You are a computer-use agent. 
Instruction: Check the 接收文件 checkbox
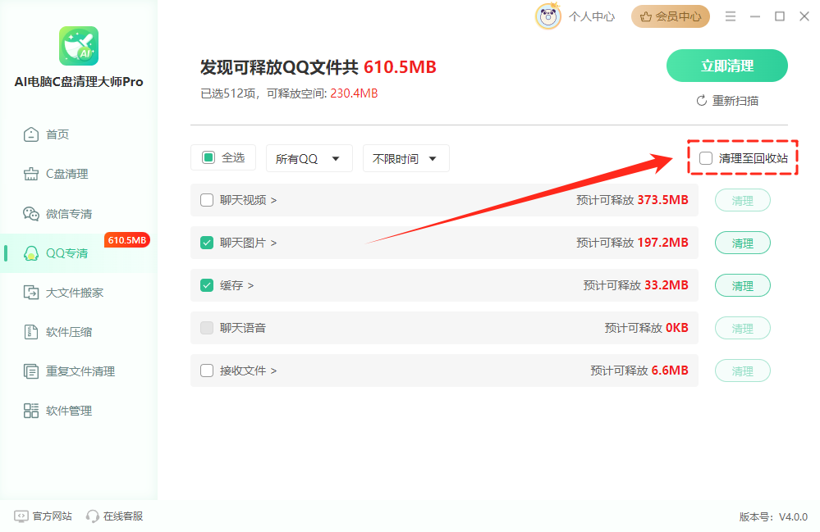pyautogui.click(x=207, y=371)
